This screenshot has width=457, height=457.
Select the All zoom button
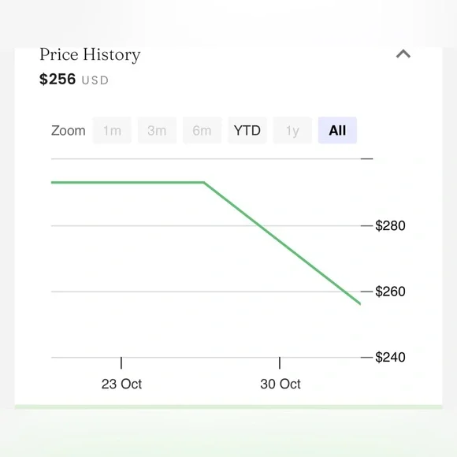point(337,130)
